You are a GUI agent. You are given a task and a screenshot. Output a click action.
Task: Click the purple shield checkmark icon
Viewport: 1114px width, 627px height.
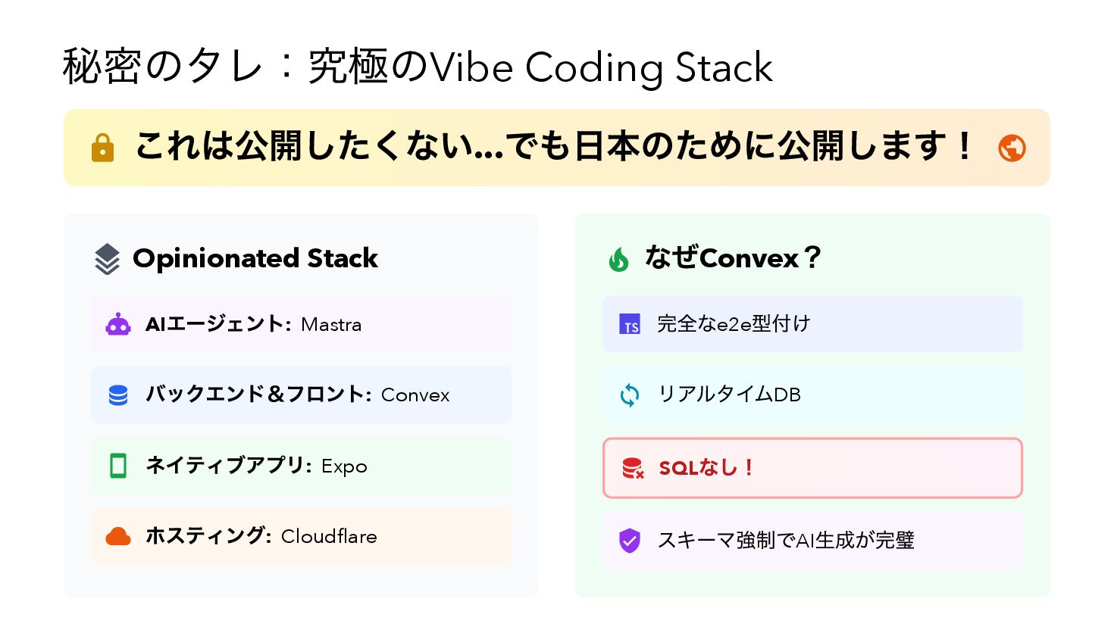(630, 541)
